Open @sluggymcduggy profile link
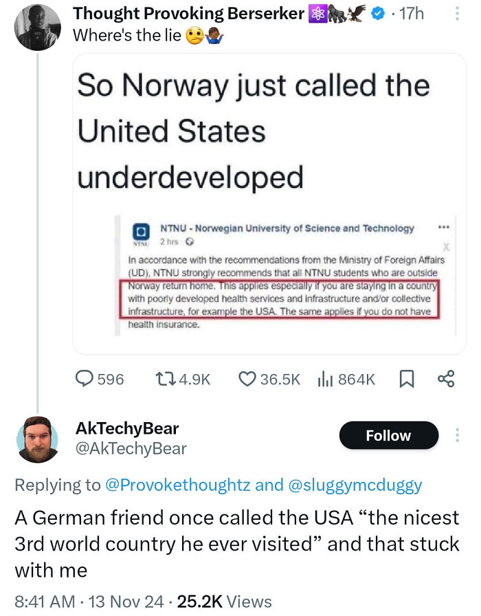The height and width of the screenshot is (616, 481). coord(355,485)
